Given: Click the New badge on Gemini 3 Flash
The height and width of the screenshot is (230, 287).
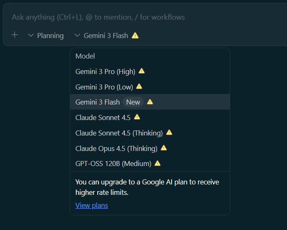Looking at the screenshot, I should coord(133,102).
